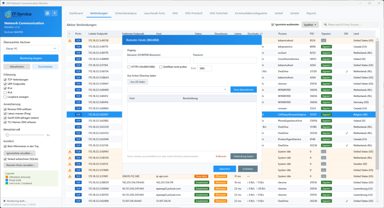
Task: Click Remote-Hosts verwalten button
Action: 21,165
